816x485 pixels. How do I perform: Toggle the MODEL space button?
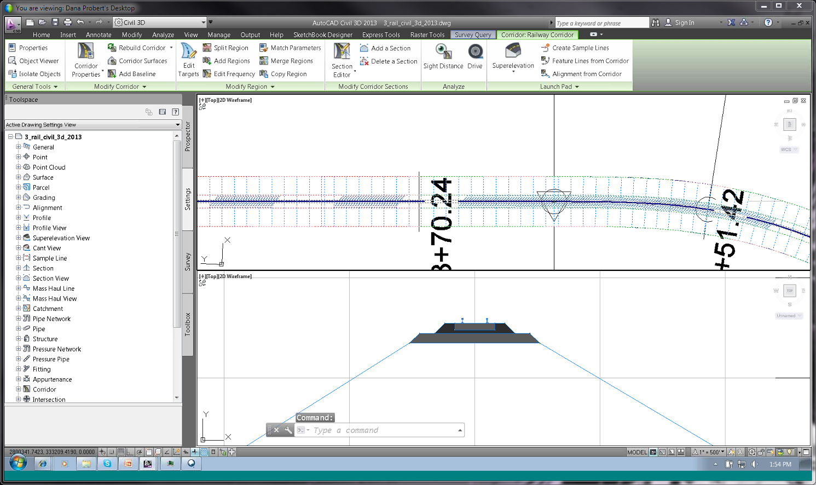(x=639, y=452)
